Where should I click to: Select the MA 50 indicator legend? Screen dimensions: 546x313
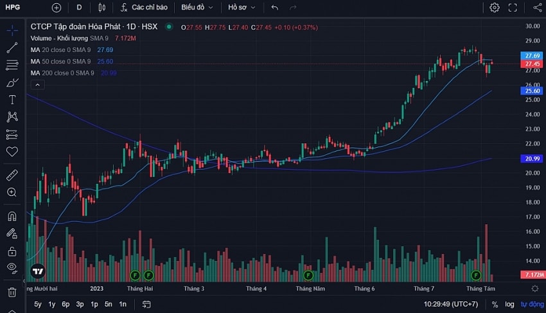pyautogui.click(x=60, y=61)
